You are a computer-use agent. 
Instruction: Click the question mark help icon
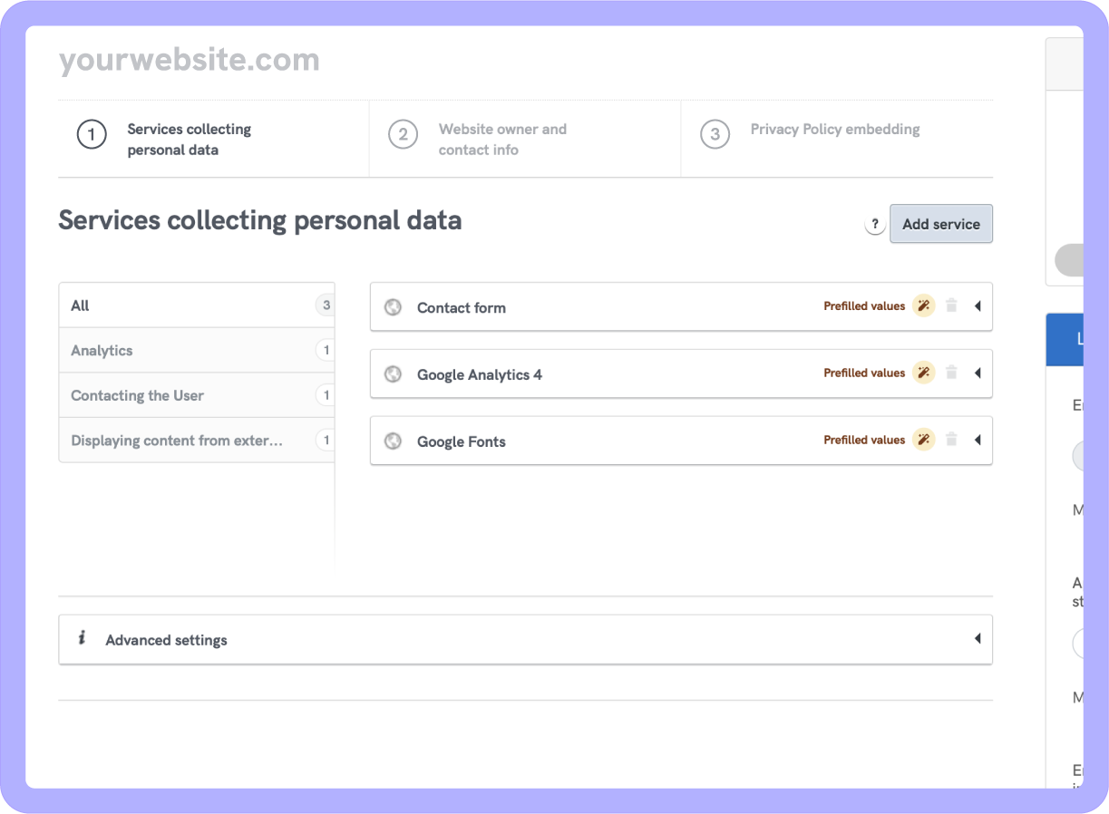[x=874, y=225]
